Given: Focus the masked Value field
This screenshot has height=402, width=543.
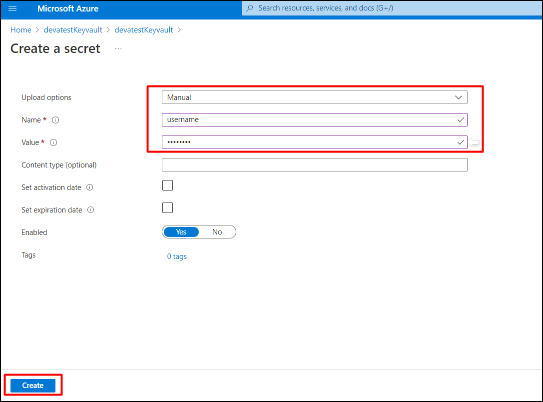Looking at the screenshot, I should [x=314, y=142].
